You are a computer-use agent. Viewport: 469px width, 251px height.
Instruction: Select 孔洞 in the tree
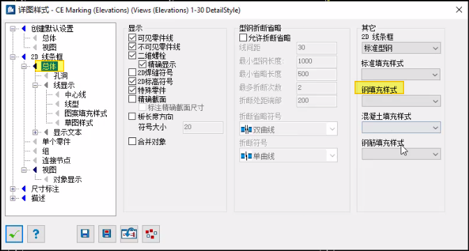[x=61, y=76]
